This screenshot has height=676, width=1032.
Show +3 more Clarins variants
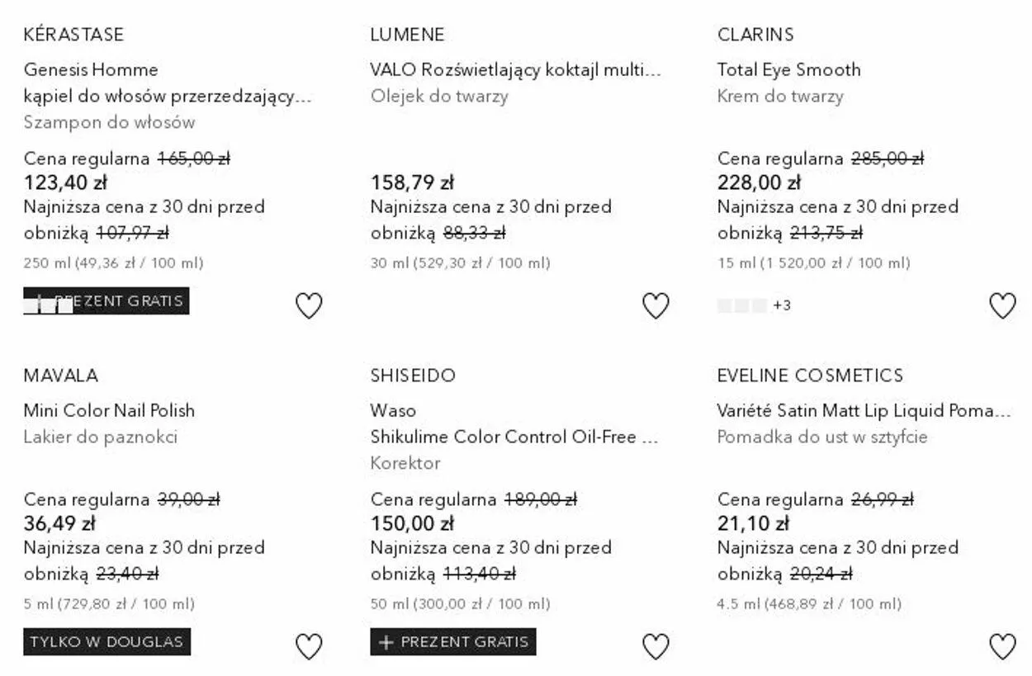click(782, 305)
